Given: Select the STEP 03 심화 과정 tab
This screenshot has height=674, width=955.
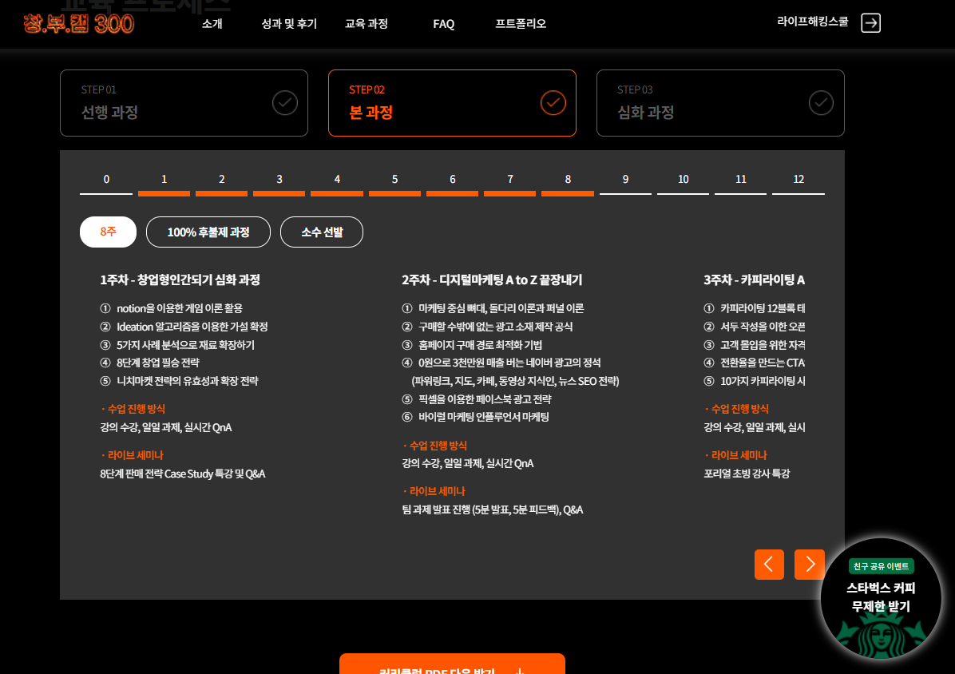Looking at the screenshot, I should coord(720,103).
